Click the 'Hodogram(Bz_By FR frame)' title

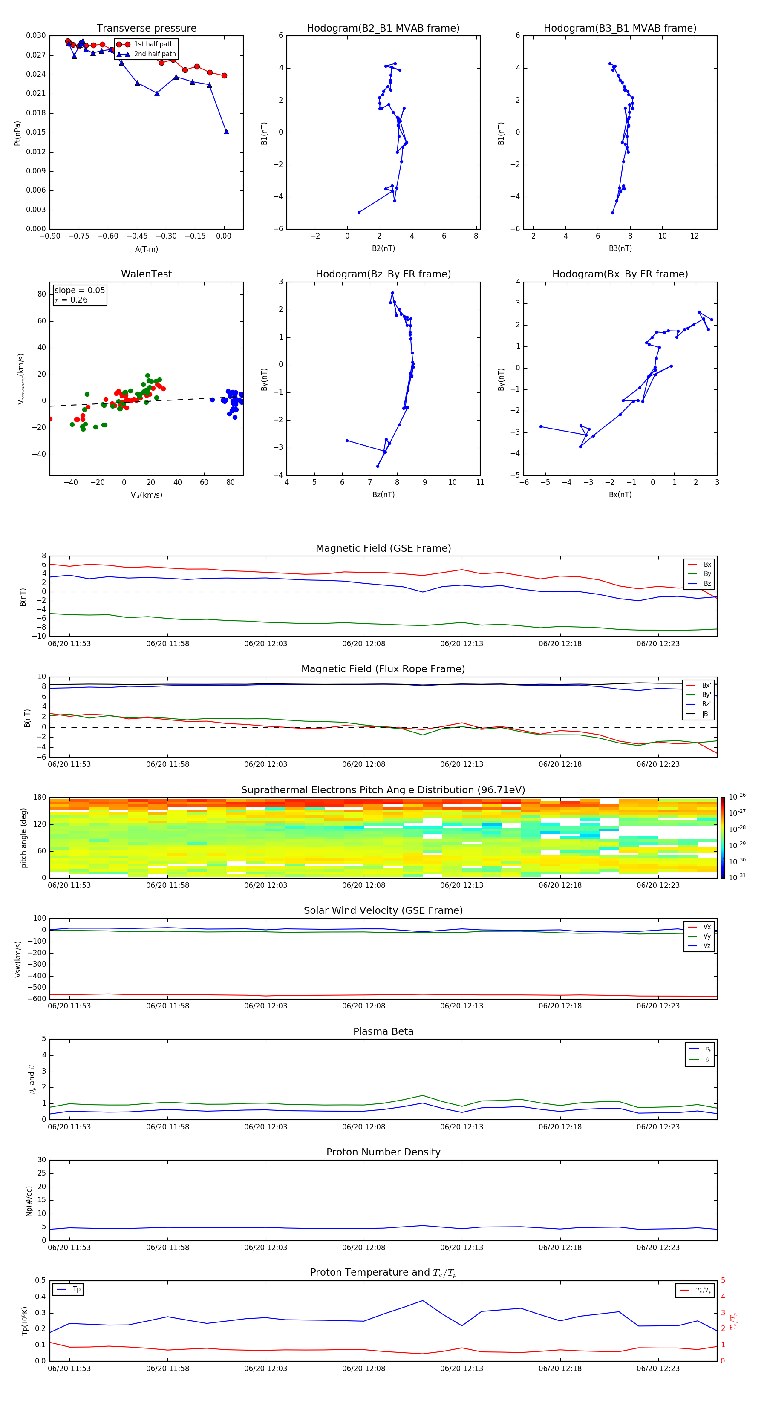tap(383, 274)
